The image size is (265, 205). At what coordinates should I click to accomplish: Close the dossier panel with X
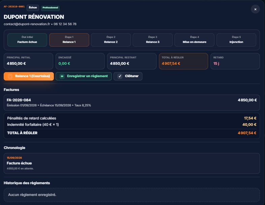tap(255, 9)
